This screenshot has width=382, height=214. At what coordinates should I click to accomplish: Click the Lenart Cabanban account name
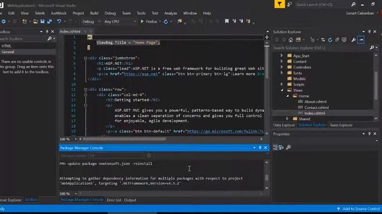pyautogui.click(x=360, y=13)
